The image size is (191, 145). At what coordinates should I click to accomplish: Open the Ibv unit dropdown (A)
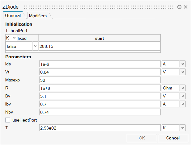coord(183,104)
